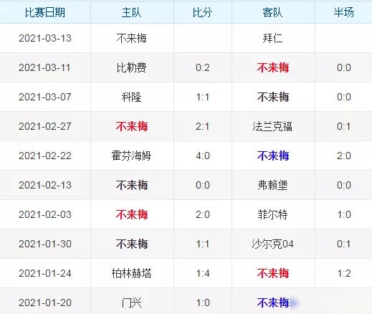This screenshot has height=314, width=372.
Task: Open away team 拜仁
Action: pyautogui.click(x=272, y=38)
